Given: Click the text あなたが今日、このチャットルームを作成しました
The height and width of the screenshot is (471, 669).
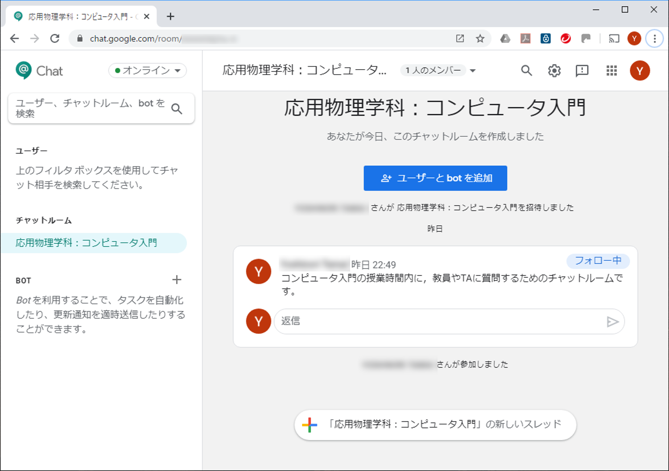Looking at the screenshot, I should pyautogui.click(x=435, y=137).
